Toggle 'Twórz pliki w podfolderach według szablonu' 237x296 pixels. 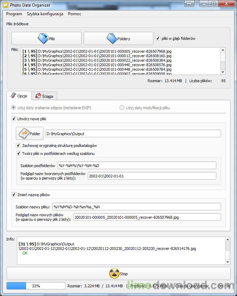19,153
